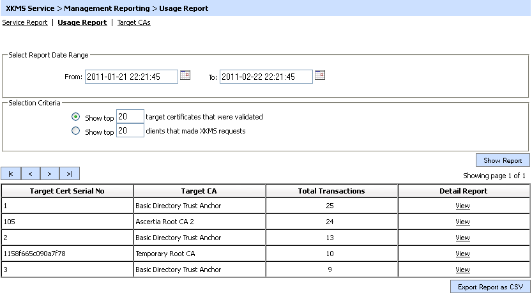Open the Service Report tab
Screen dimensions: 532x297
click(x=25, y=22)
